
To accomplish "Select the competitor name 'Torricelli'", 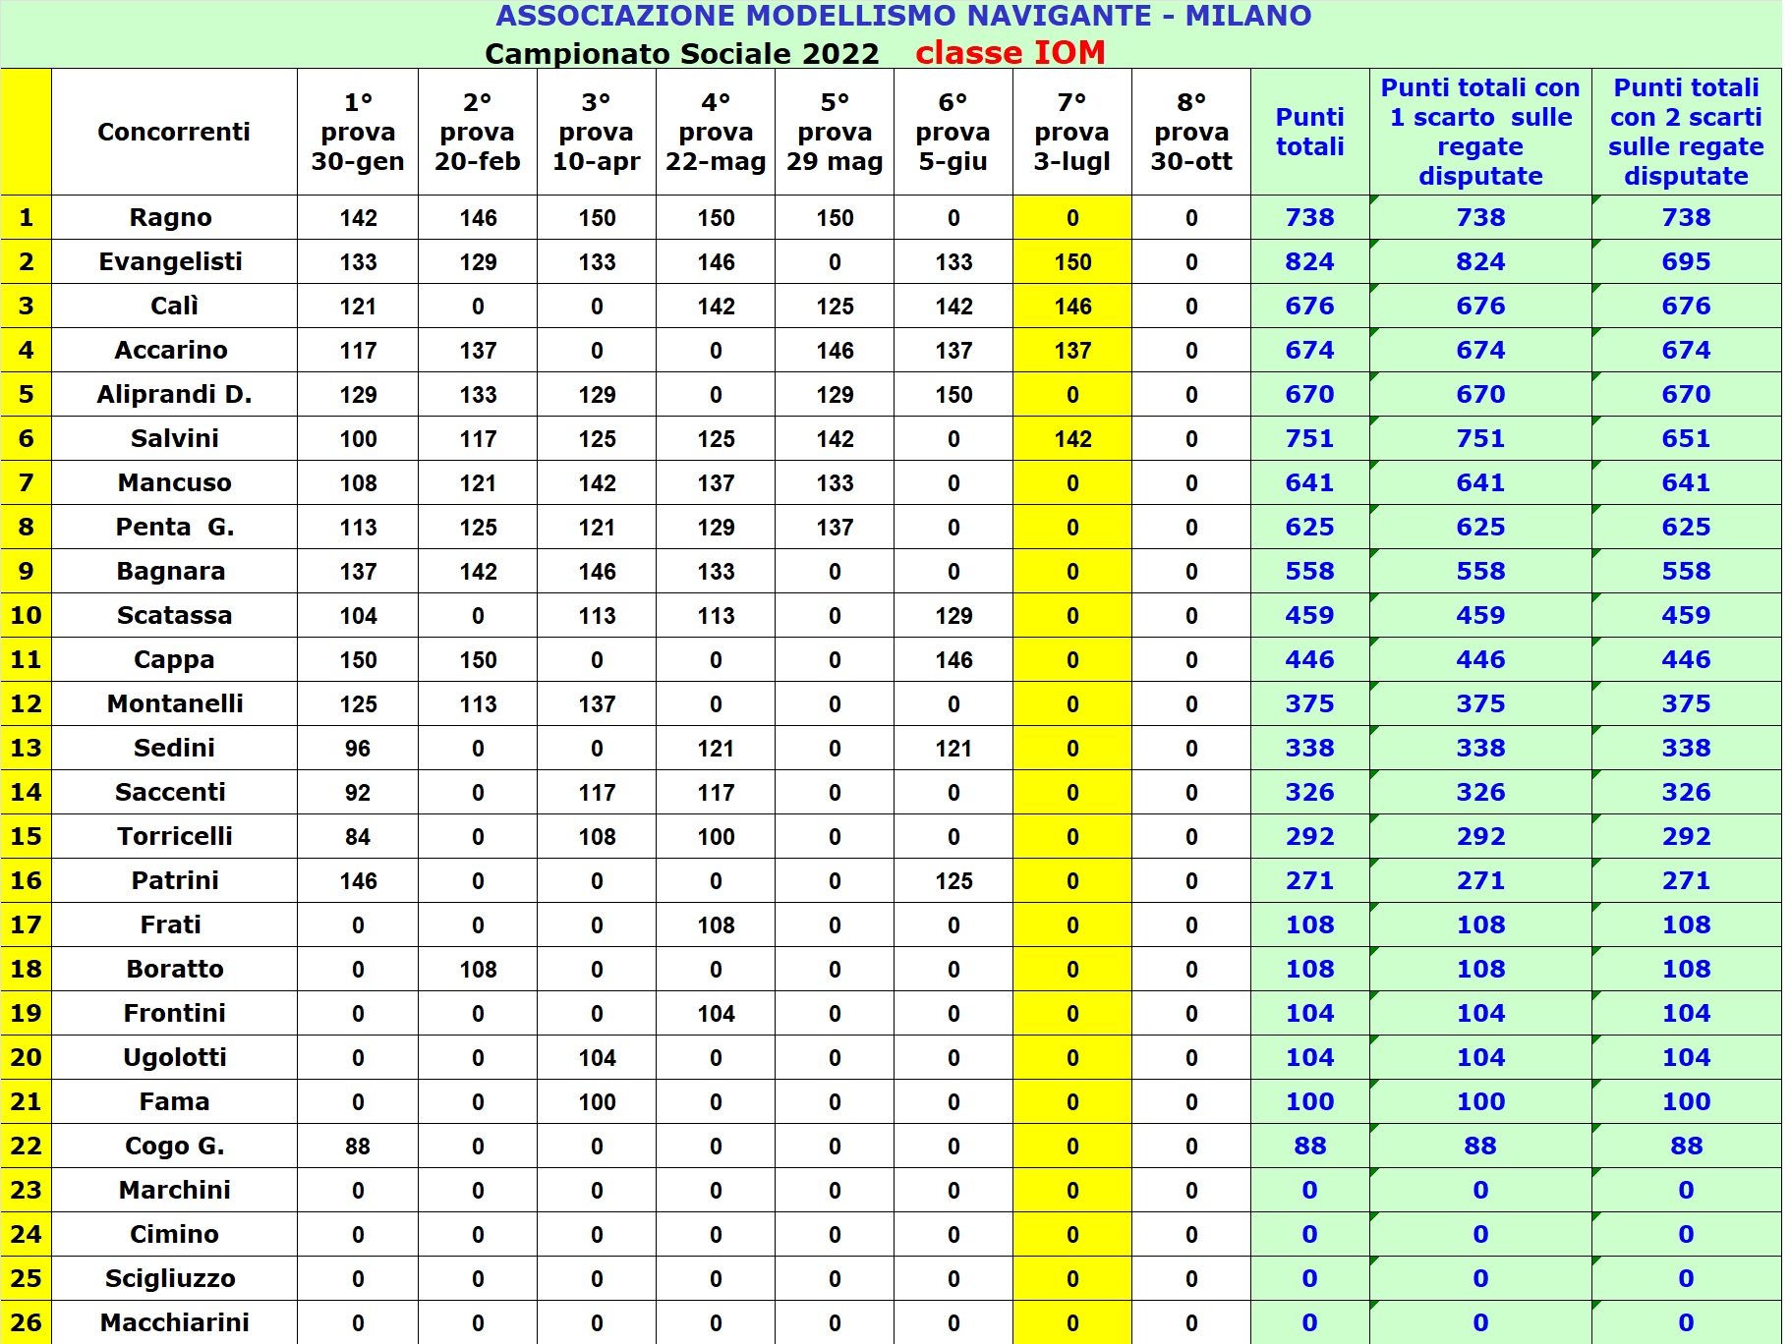I will click(175, 837).
